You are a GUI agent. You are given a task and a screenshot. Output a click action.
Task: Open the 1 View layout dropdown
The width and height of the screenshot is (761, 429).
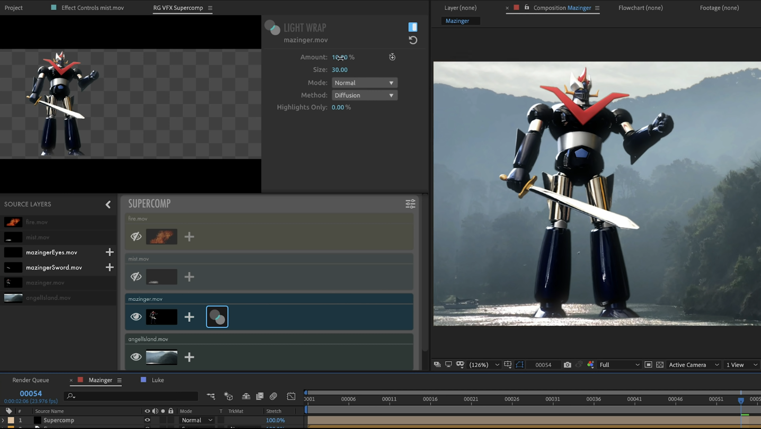(741, 365)
